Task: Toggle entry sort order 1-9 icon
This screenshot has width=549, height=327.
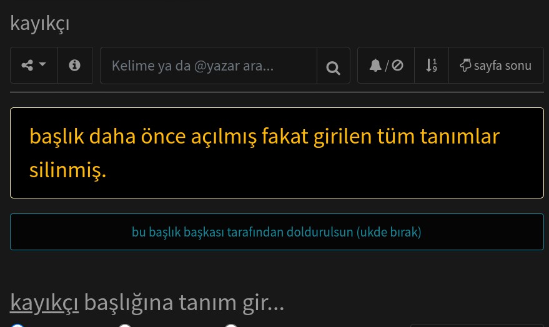Action: point(432,66)
